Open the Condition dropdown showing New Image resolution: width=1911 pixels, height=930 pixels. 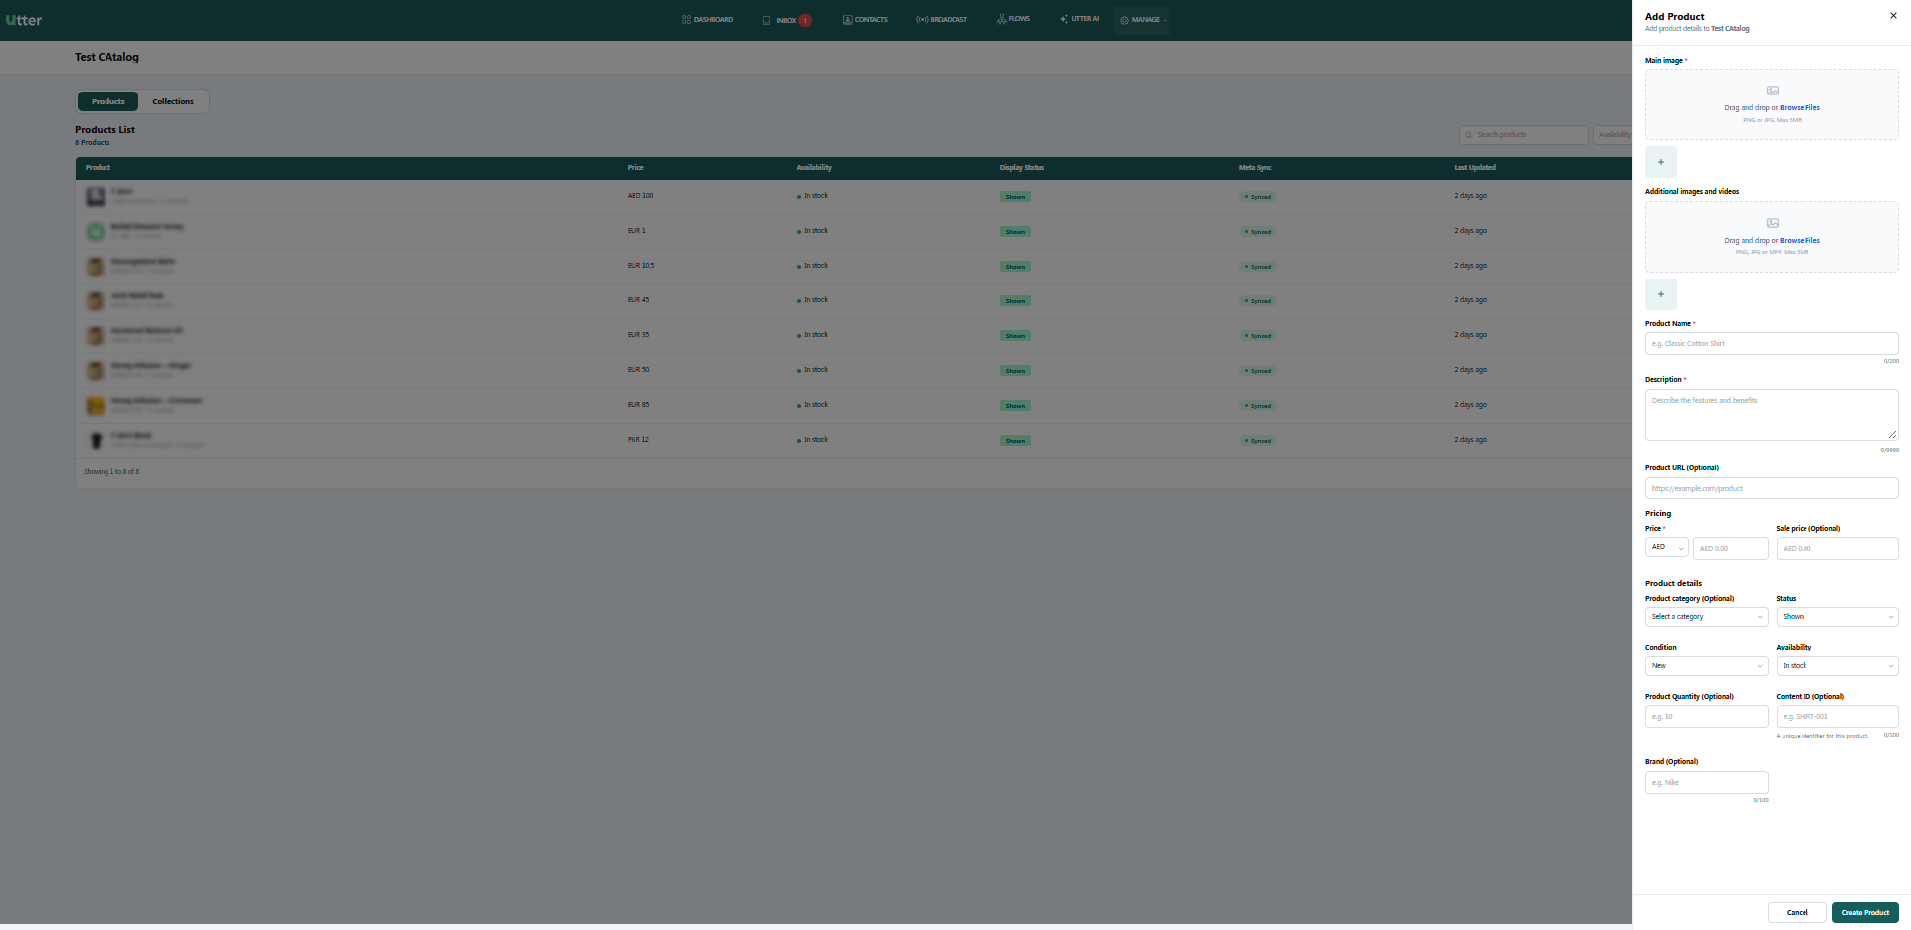(1707, 666)
